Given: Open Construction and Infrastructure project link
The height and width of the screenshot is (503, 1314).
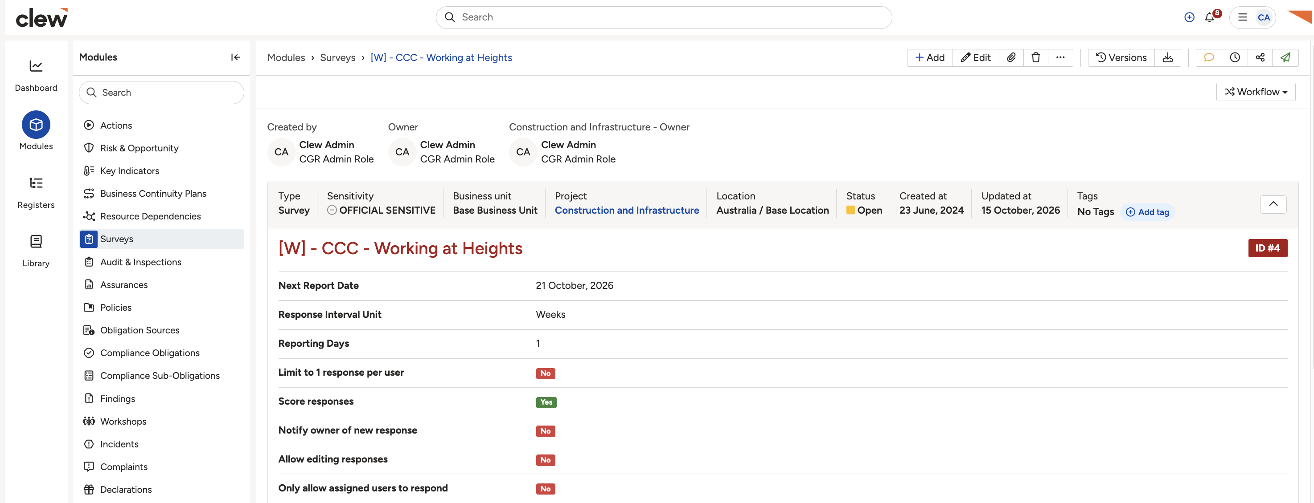Looking at the screenshot, I should (626, 211).
